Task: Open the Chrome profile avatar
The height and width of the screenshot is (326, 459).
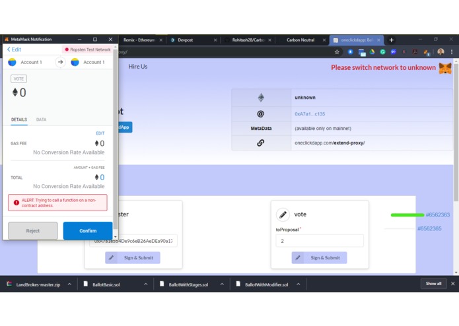Action: [441, 52]
